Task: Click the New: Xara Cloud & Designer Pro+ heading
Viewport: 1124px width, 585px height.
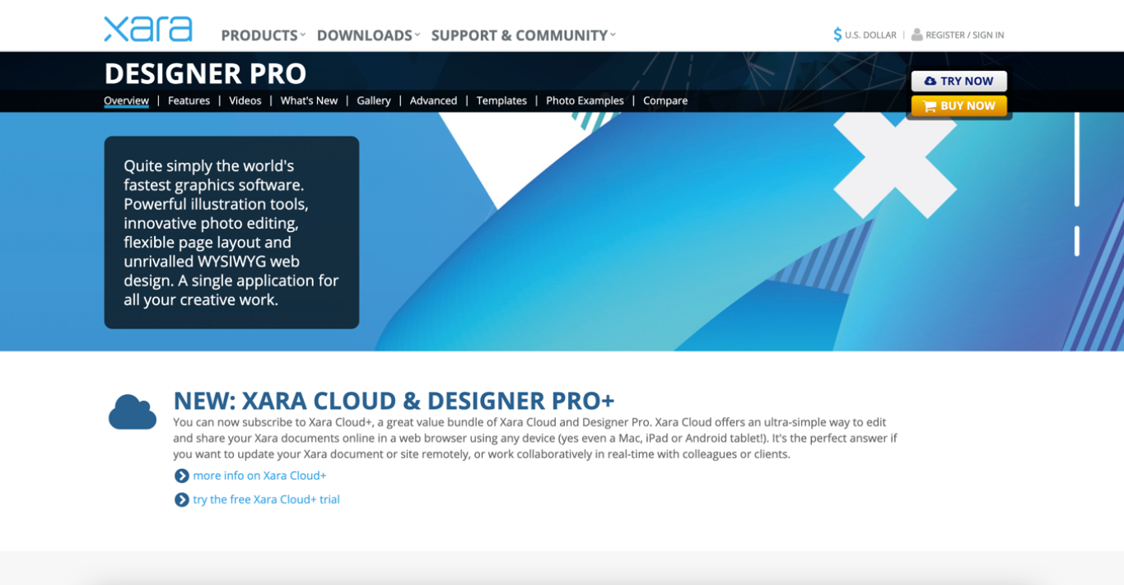Action: (x=394, y=401)
